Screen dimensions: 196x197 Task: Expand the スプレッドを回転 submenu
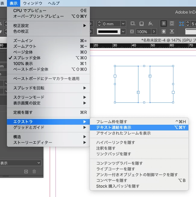[49, 88]
